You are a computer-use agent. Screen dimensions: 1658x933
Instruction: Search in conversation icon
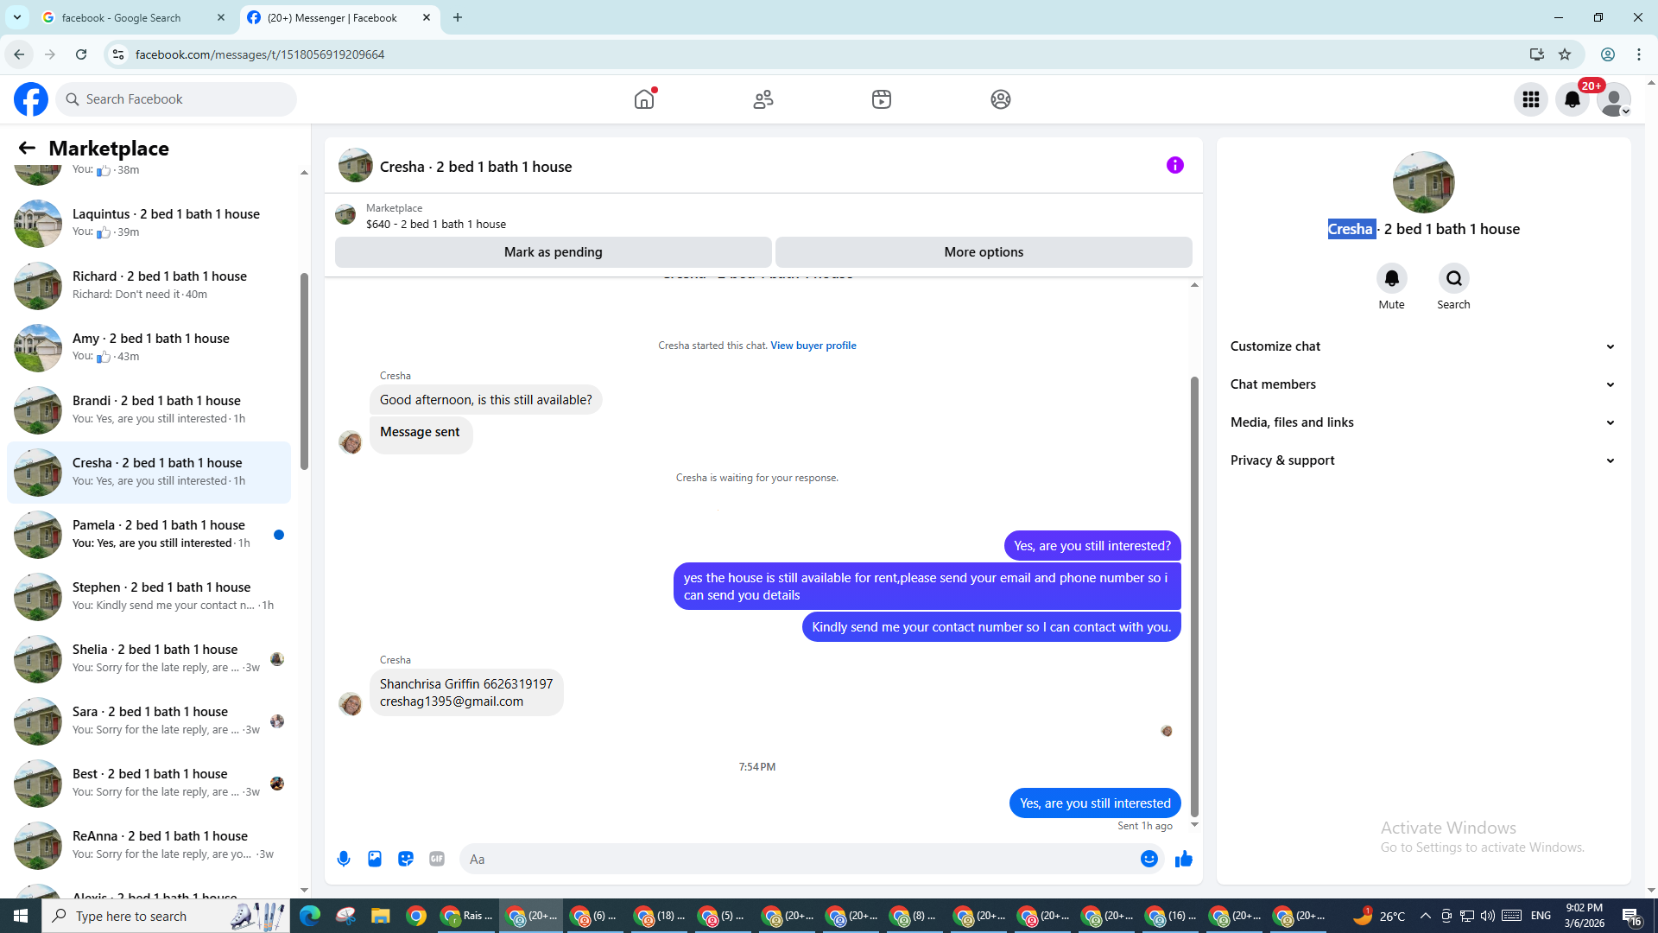1453,278
